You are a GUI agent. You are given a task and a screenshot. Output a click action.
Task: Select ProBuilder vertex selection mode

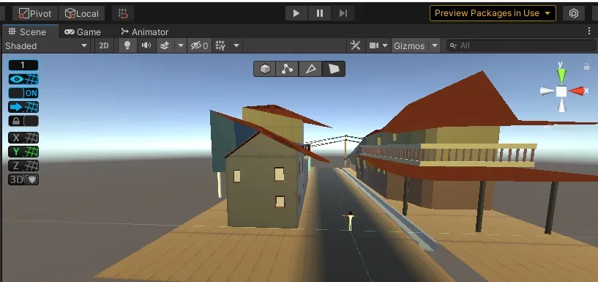pyautogui.click(x=287, y=69)
